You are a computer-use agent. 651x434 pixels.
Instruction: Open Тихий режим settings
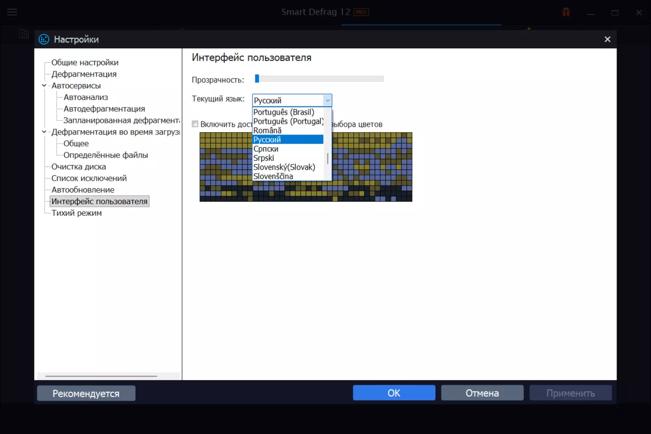77,213
